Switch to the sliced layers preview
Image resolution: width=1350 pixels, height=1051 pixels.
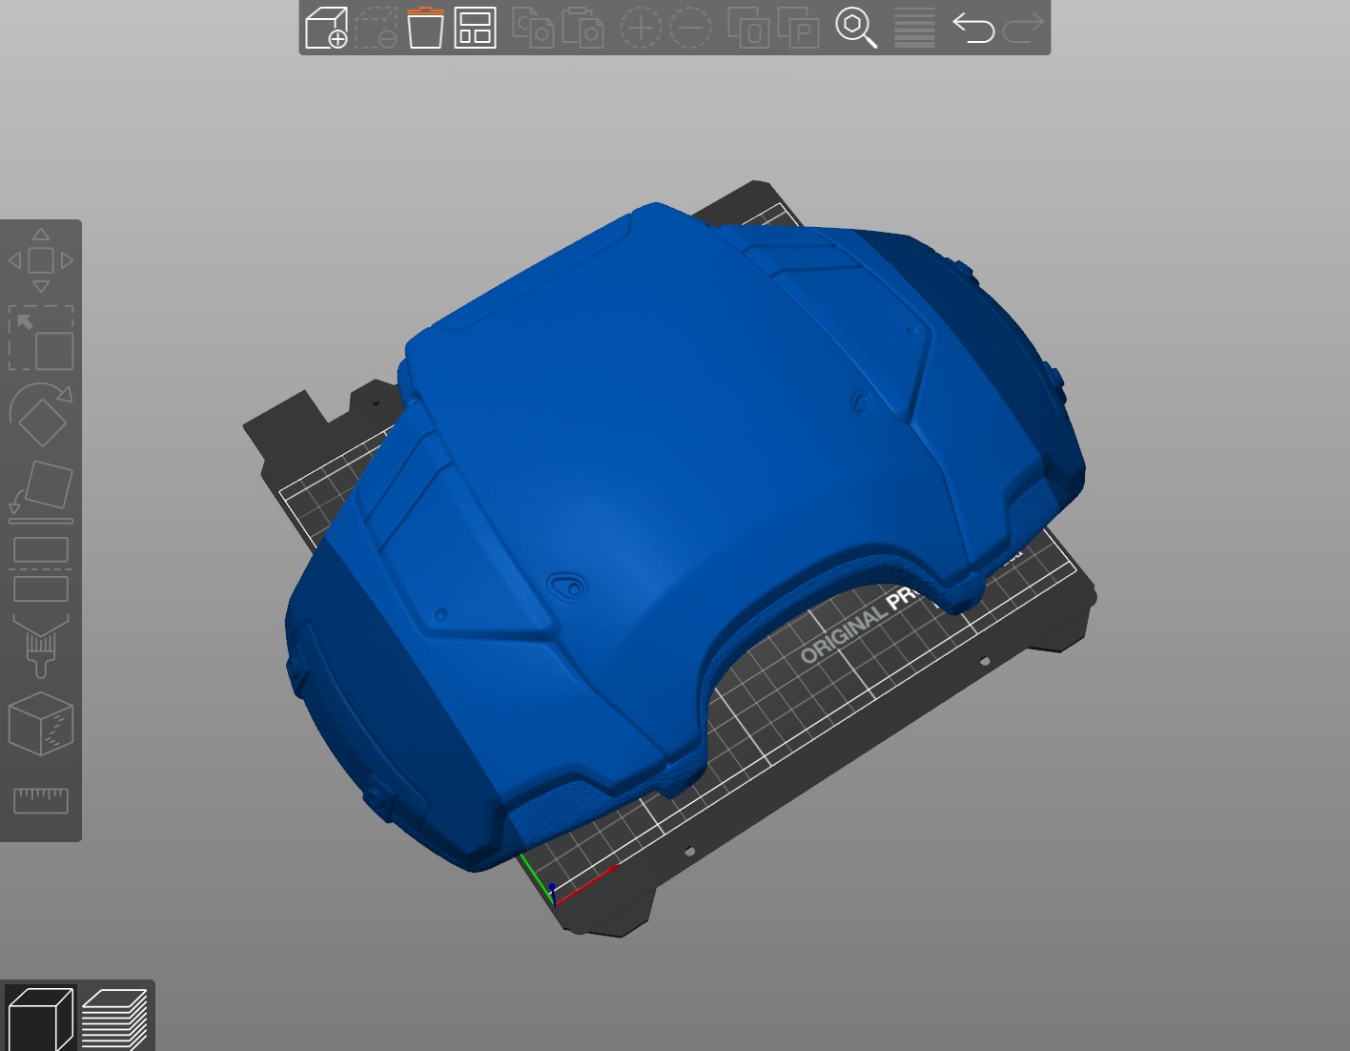[x=114, y=1019]
